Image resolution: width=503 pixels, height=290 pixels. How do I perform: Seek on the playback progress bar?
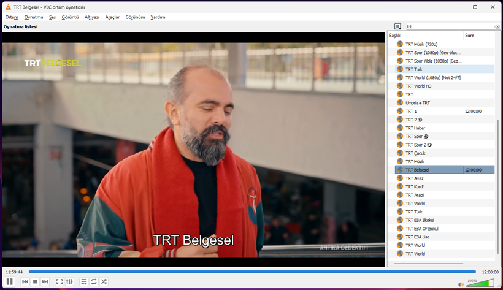coord(252,272)
